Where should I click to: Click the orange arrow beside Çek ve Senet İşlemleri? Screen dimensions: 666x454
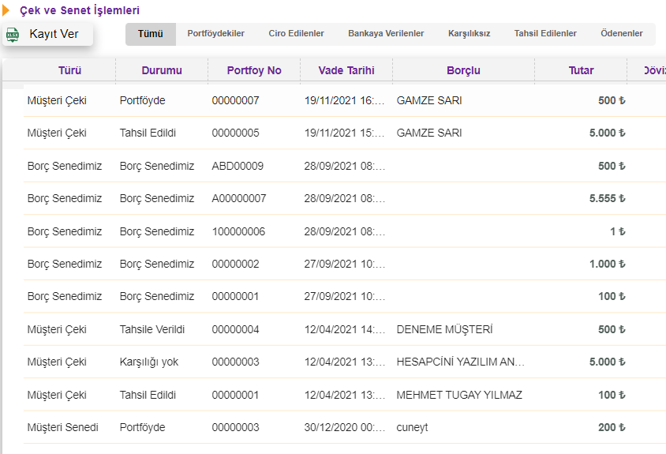point(6,10)
